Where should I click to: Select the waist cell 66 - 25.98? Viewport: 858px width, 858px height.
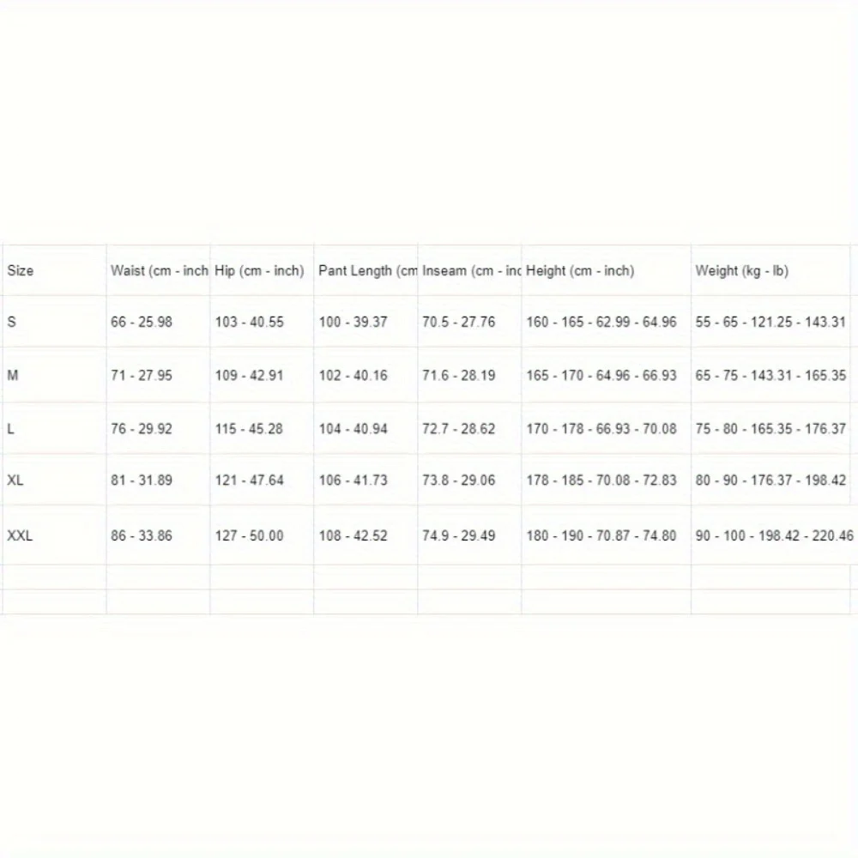click(158, 322)
